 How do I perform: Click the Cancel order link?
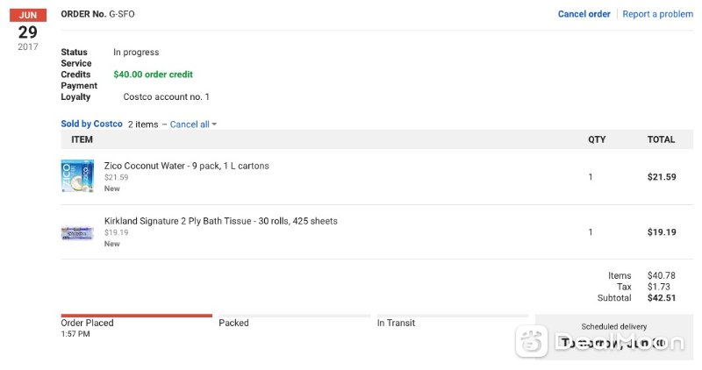point(584,14)
